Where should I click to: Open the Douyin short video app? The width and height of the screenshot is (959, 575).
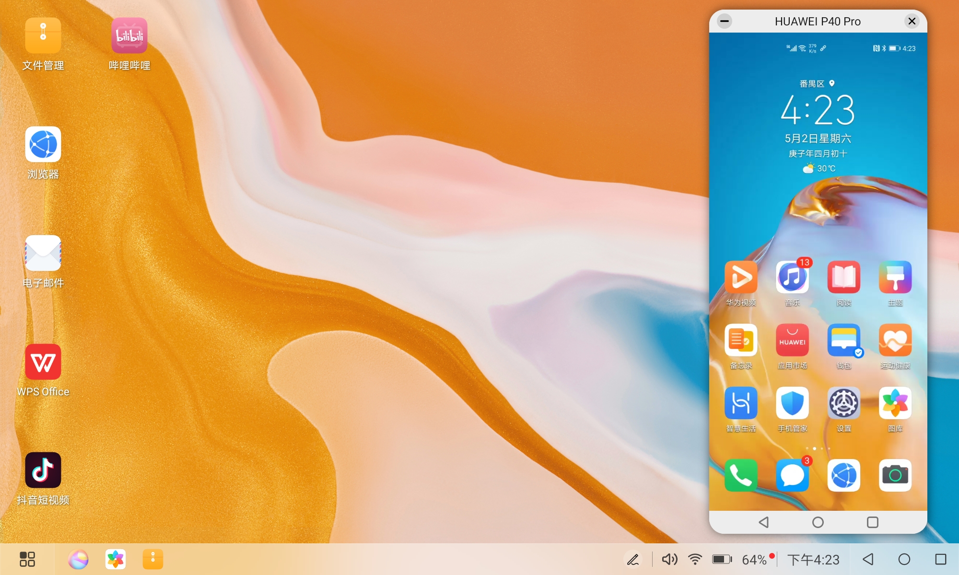[x=43, y=470]
